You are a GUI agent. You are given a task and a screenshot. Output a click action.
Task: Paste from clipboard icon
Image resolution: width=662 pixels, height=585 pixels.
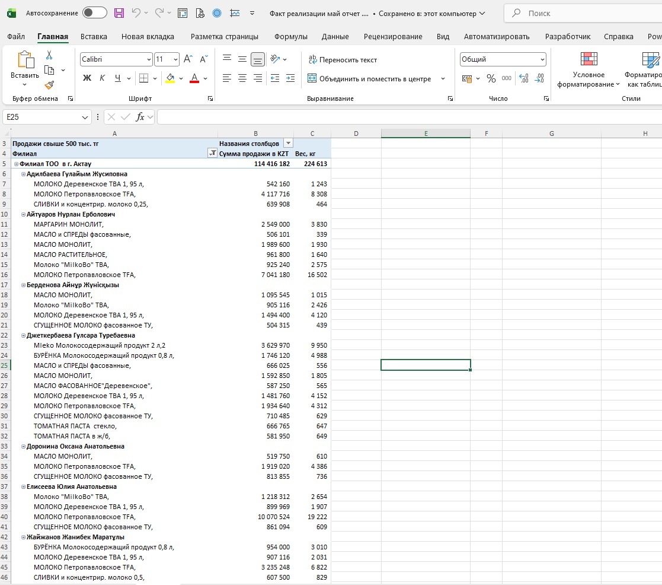point(25,59)
